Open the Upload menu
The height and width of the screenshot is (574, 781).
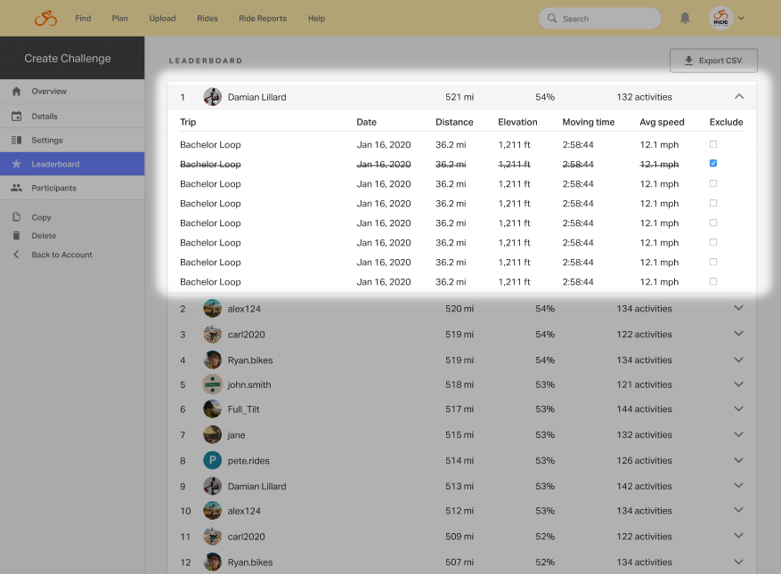[x=162, y=19]
